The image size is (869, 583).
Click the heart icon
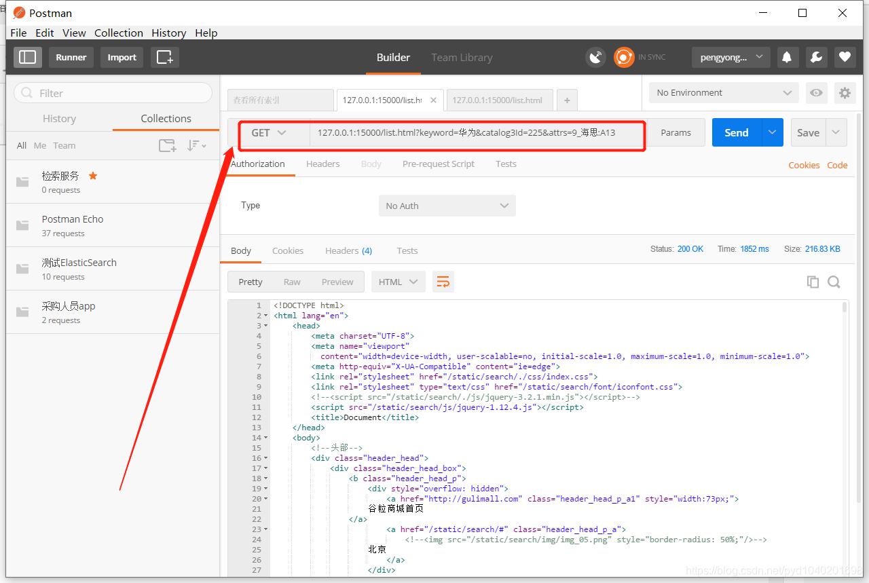coord(845,57)
